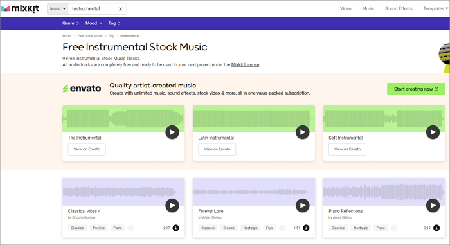450x245 pixels.
Task: Play Soft Instrumental track
Action: [433, 132]
